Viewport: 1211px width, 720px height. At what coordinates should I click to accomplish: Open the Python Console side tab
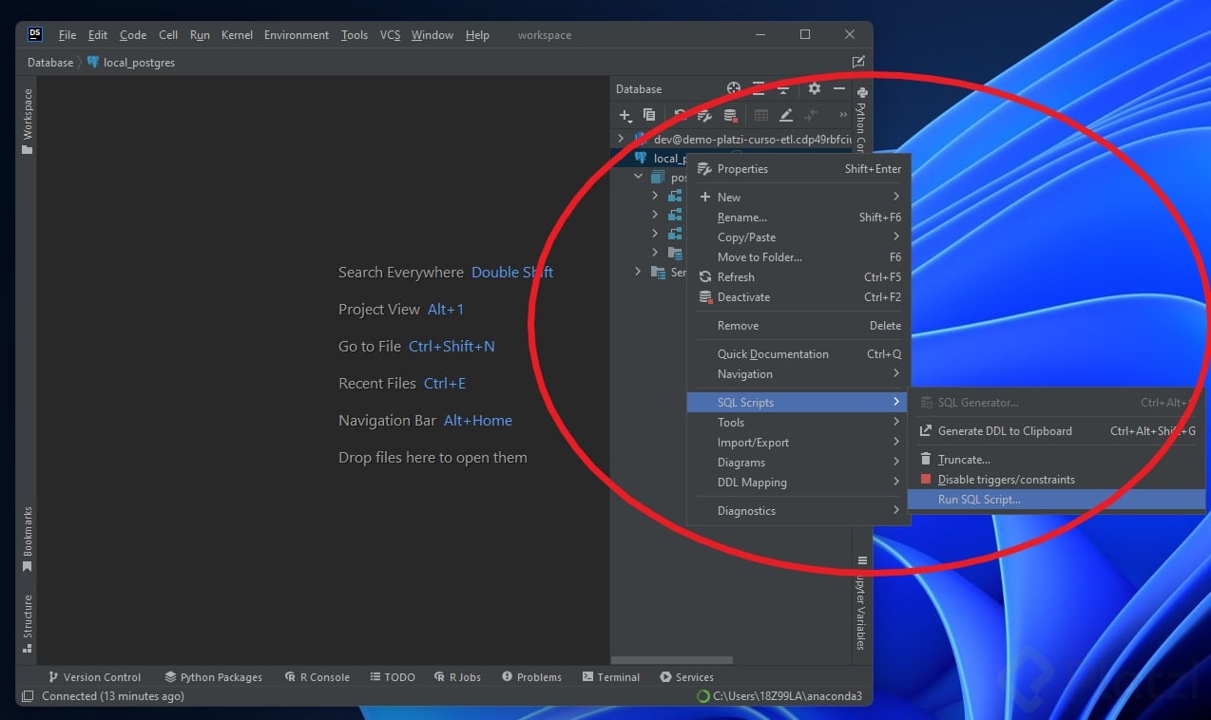click(x=862, y=119)
